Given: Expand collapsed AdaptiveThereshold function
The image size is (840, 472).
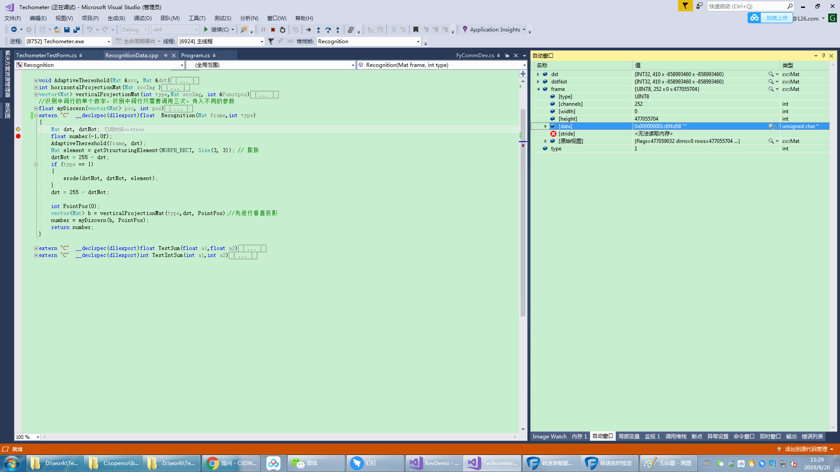Looking at the screenshot, I should 36,80.
